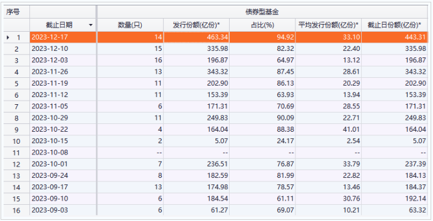This screenshot has height=221, width=433.
Task: Select date cell 2023-10-01
Action: click(63, 164)
